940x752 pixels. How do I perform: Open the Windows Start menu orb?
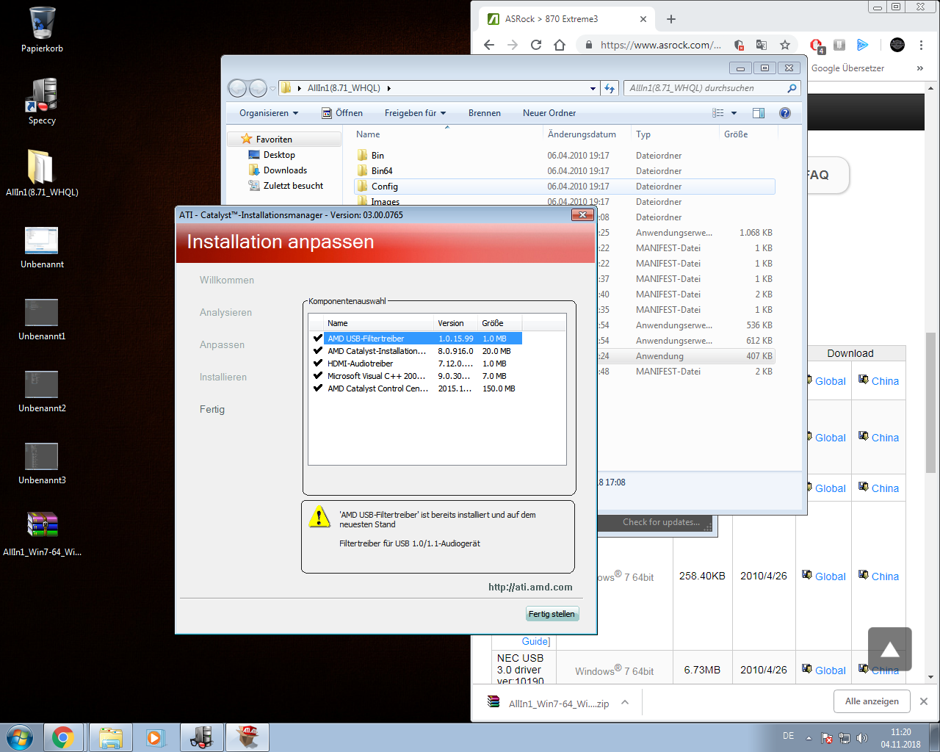(19, 737)
